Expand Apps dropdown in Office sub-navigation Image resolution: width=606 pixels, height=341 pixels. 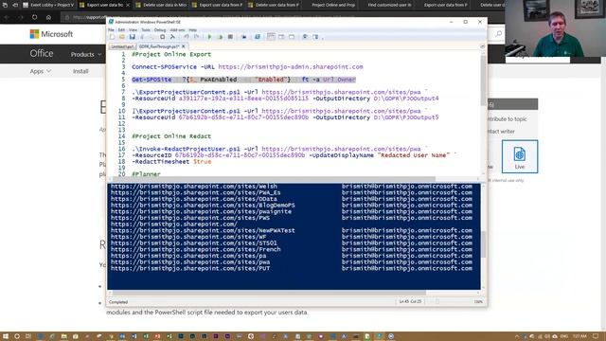(41, 71)
